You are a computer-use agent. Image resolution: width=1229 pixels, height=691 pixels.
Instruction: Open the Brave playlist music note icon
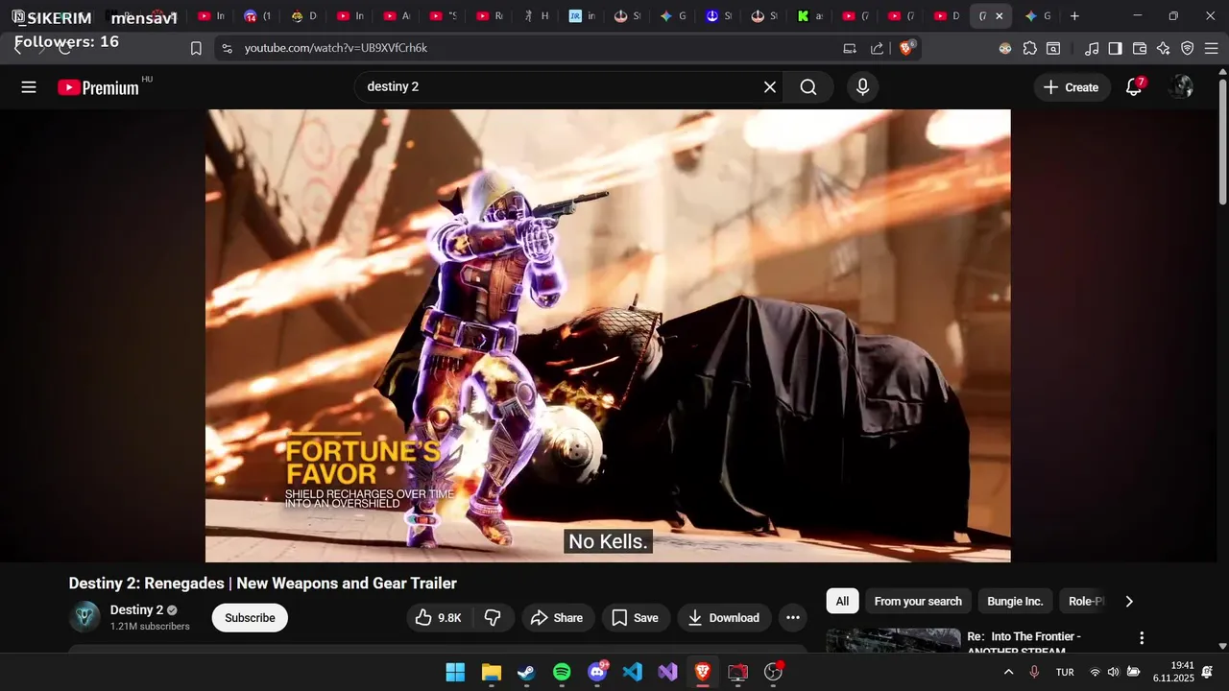pyautogui.click(x=1092, y=48)
